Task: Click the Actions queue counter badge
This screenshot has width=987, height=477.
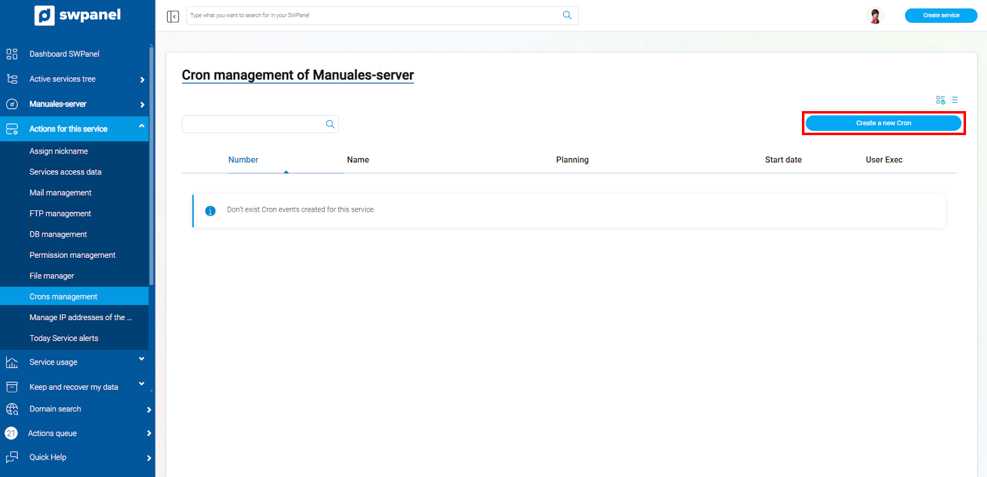Action: pos(11,433)
